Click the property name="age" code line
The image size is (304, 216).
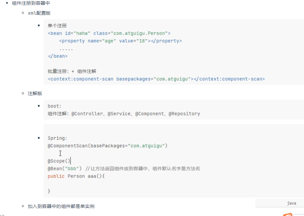(121, 41)
